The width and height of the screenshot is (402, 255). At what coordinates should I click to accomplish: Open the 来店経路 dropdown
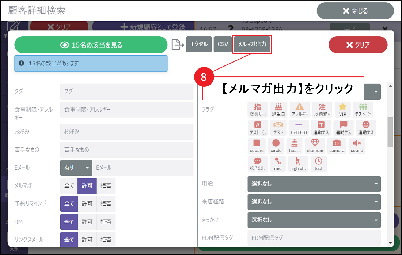point(314,202)
